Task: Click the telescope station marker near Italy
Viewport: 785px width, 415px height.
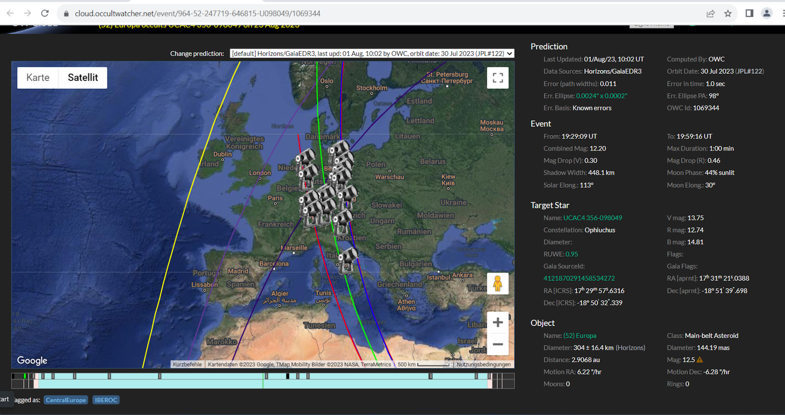Action: 347,259
